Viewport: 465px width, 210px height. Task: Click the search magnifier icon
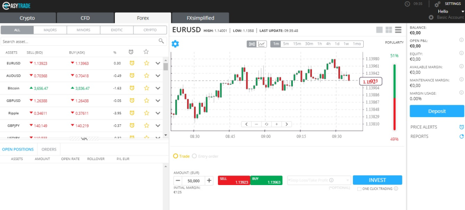tap(161, 41)
